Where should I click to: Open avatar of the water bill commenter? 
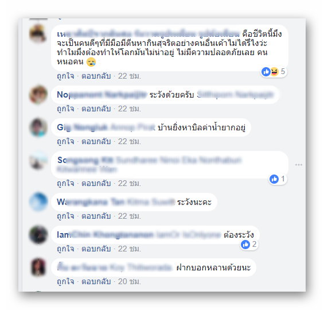38,127
